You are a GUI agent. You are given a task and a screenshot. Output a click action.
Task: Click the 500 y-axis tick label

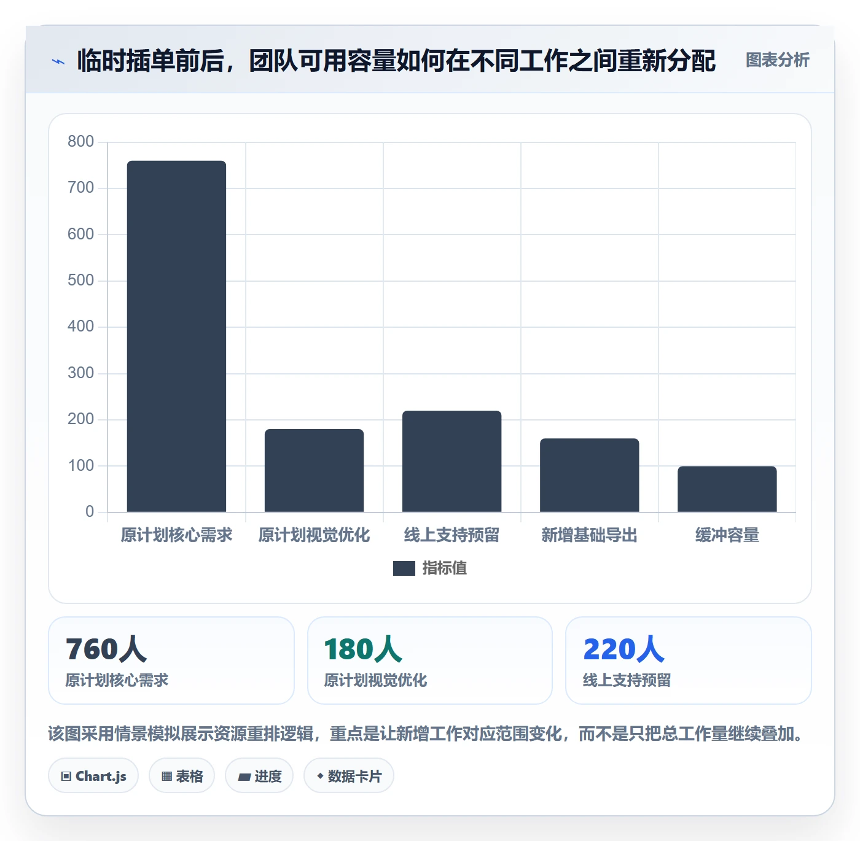(80, 281)
